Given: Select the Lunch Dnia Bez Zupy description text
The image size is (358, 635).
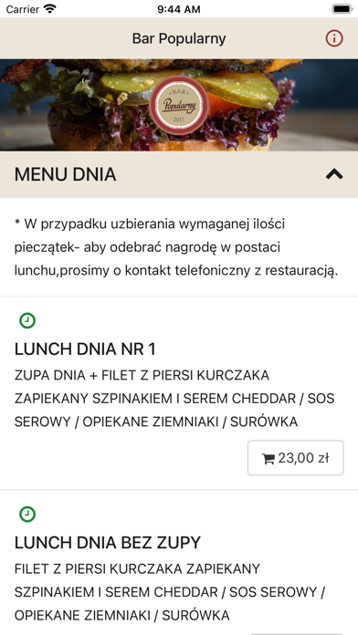Looking at the screenshot, I should 170,592.
